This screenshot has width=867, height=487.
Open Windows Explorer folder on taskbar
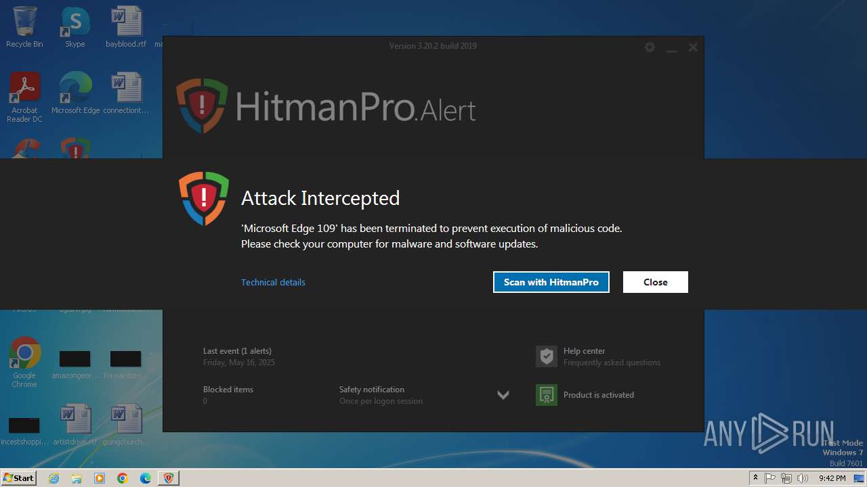[77, 478]
